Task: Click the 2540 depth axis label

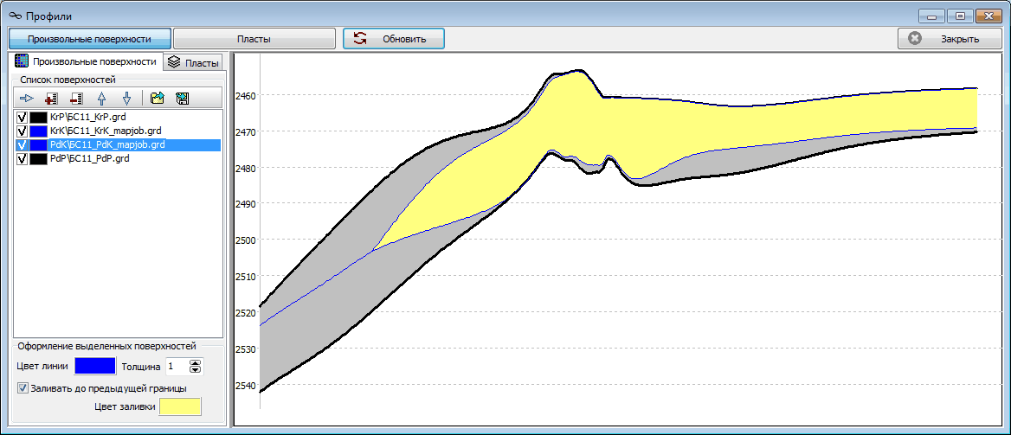Action: click(x=246, y=386)
